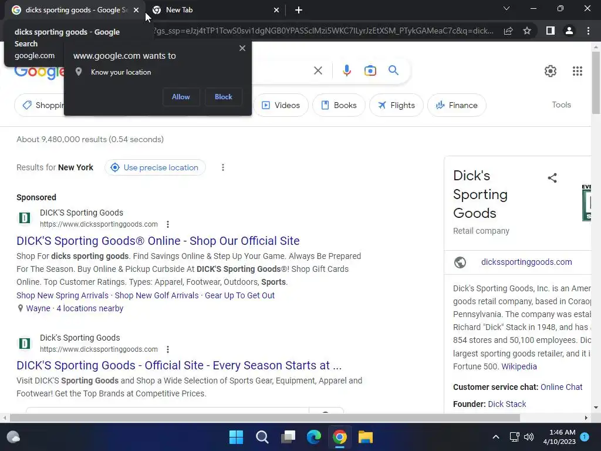Open Google quick settings gear
601x451 pixels.
tap(551, 71)
